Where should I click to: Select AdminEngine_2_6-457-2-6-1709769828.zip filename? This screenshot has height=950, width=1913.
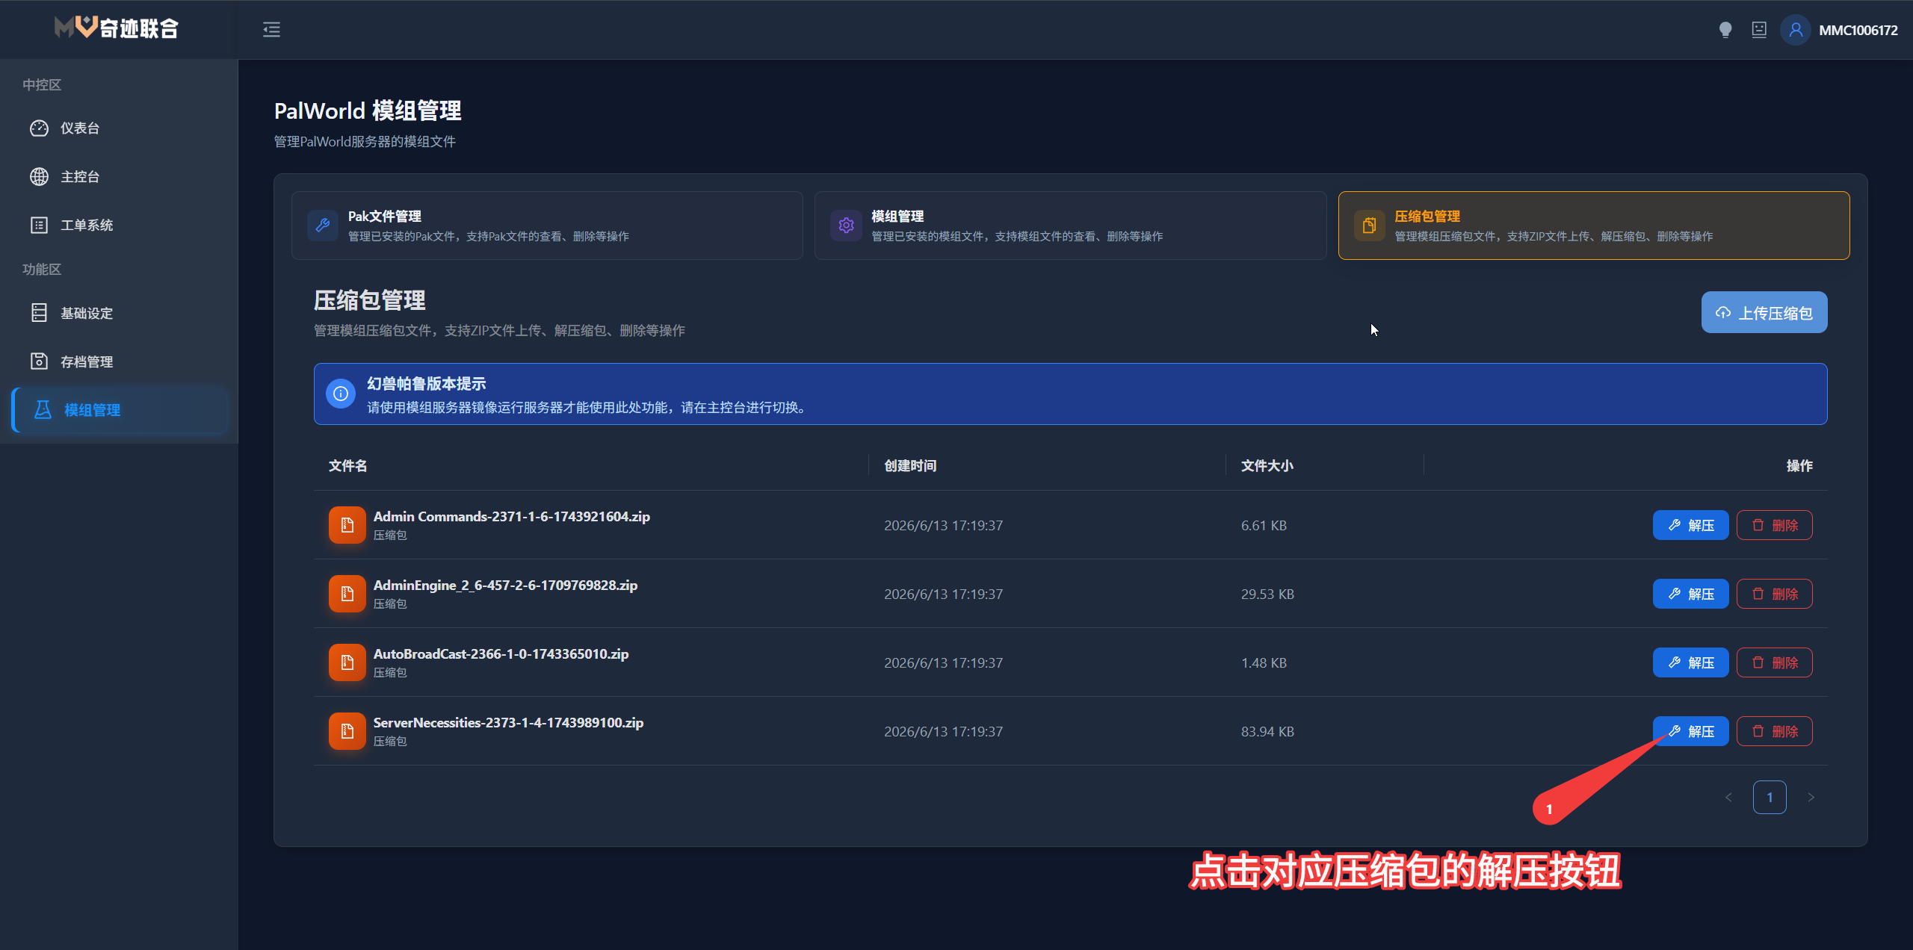[505, 586]
